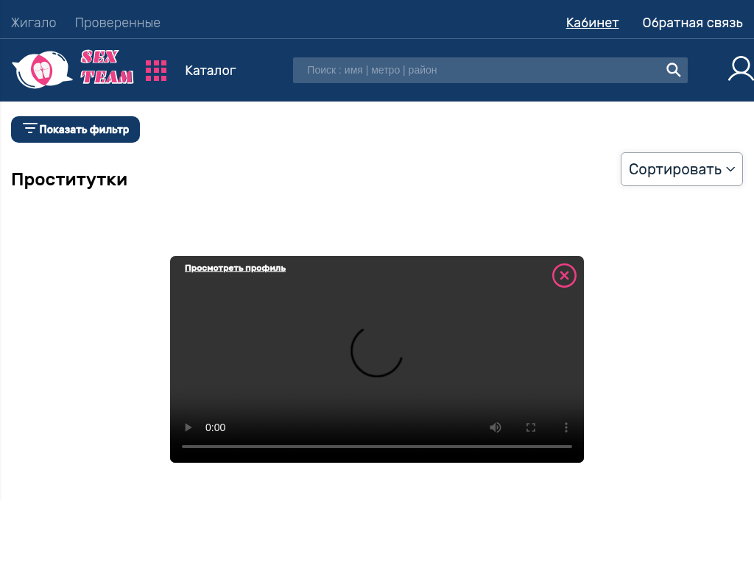Open the user account icon
This screenshot has height=565, width=754.
click(x=741, y=69)
